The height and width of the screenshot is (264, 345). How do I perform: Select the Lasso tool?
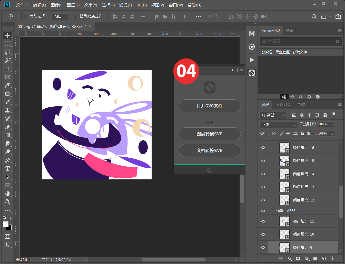click(x=7, y=52)
